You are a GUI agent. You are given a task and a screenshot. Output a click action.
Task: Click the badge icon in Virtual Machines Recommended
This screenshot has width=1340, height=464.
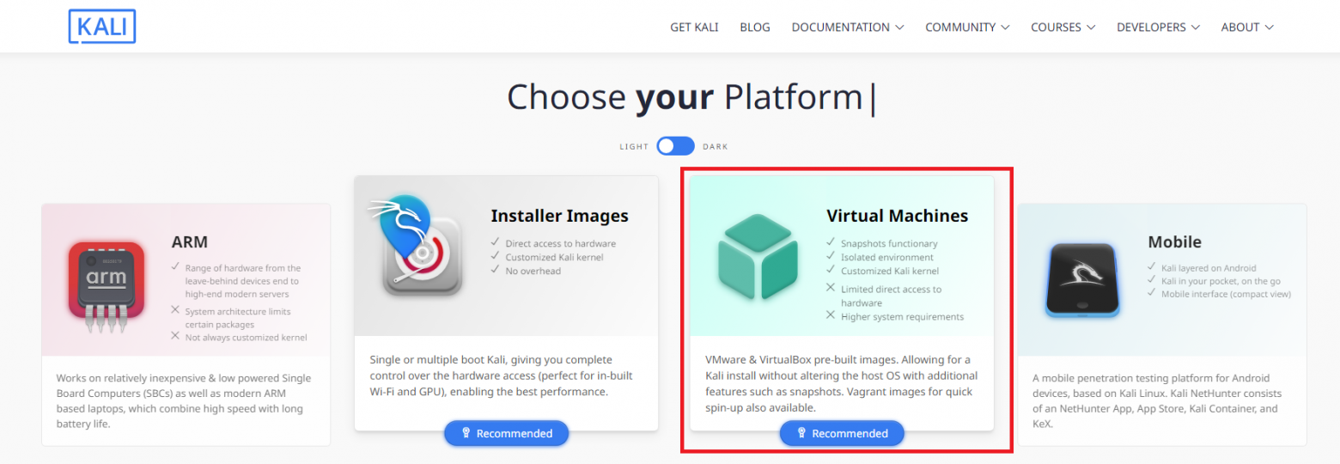(801, 434)
